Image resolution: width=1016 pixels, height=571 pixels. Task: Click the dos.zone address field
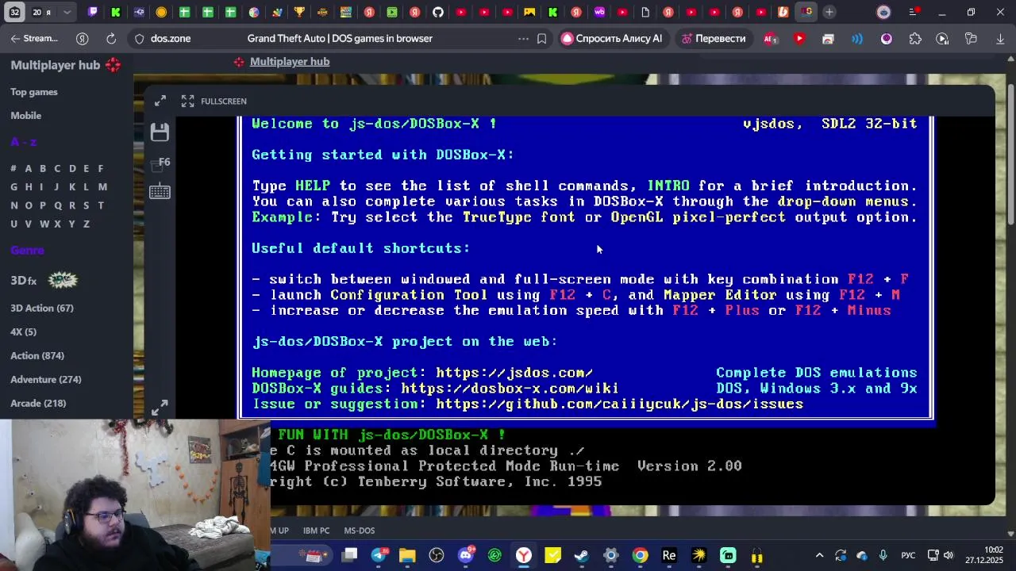pos(171,38)
